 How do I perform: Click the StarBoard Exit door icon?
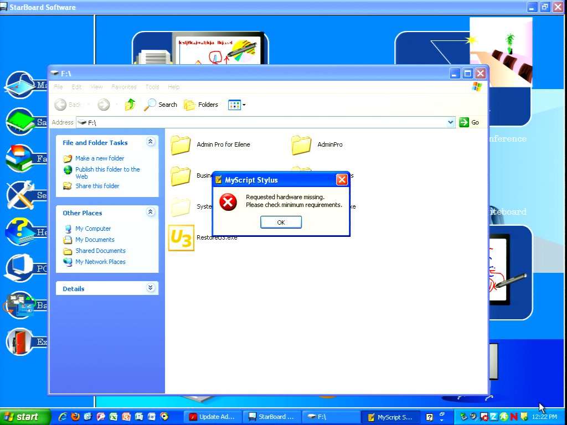coord(21,341)
